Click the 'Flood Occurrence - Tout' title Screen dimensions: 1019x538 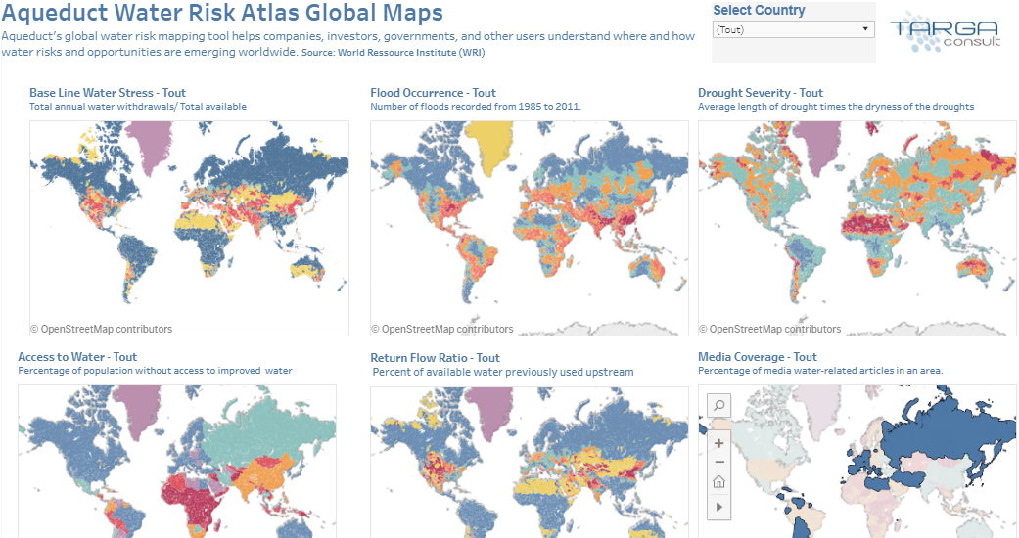coord(433,93)
